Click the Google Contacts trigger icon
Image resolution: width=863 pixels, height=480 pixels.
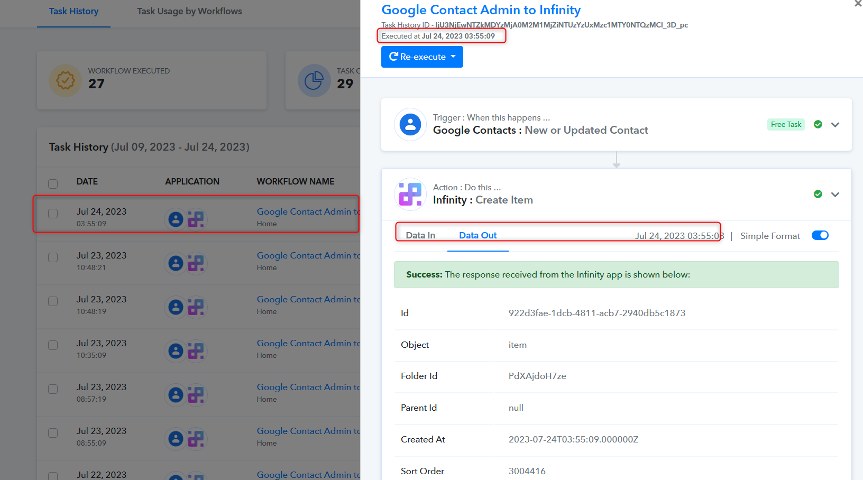(410, 125)
